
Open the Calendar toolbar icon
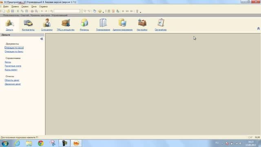tap(113, 11)
